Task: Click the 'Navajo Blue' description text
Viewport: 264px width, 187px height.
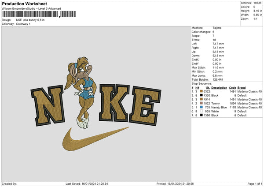Action: pos(219,107)
